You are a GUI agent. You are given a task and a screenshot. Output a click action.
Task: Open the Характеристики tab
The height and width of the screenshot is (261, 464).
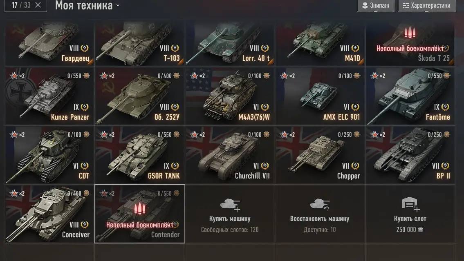coord(426,5)
